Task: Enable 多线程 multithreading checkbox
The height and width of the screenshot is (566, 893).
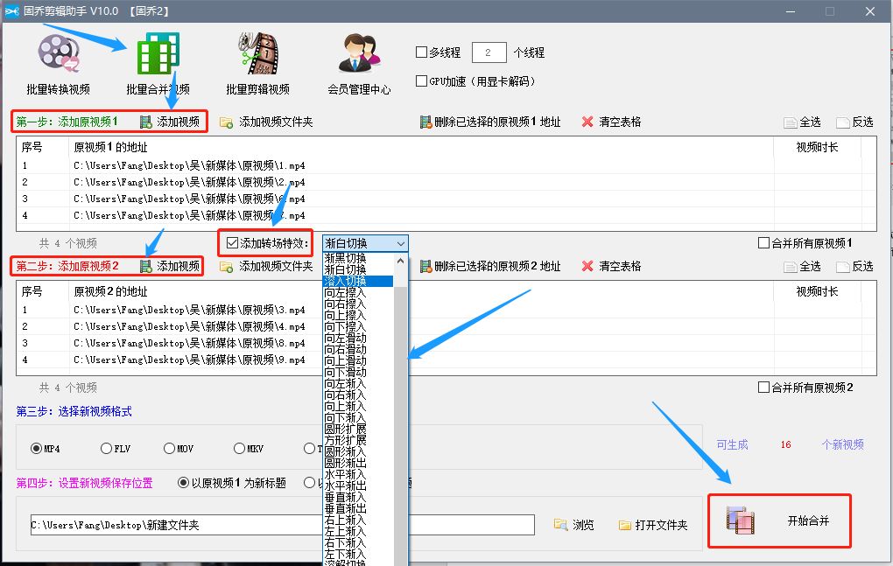Action: 421,52
